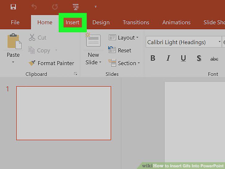Toggle Italic formatting
225x169 pixels.
168,58
